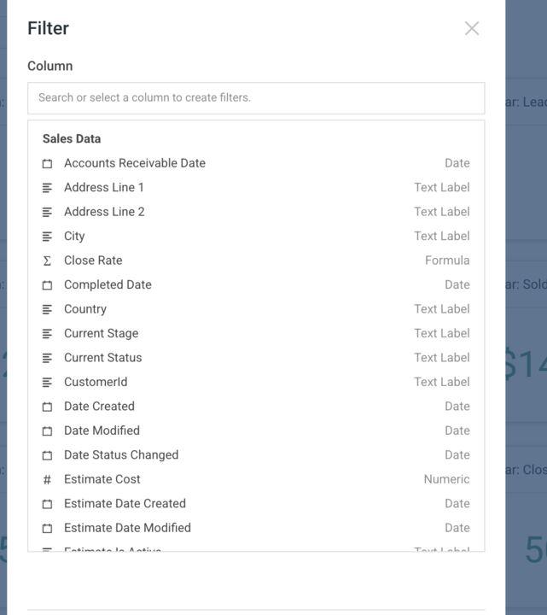Select the City column option
The image size is (547, 615).
point(74,236)
